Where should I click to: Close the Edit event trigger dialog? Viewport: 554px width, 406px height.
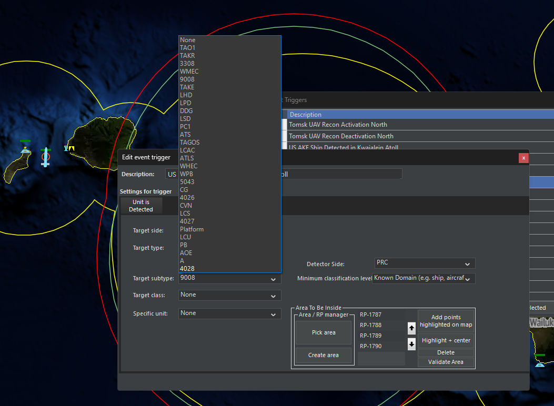523,158
